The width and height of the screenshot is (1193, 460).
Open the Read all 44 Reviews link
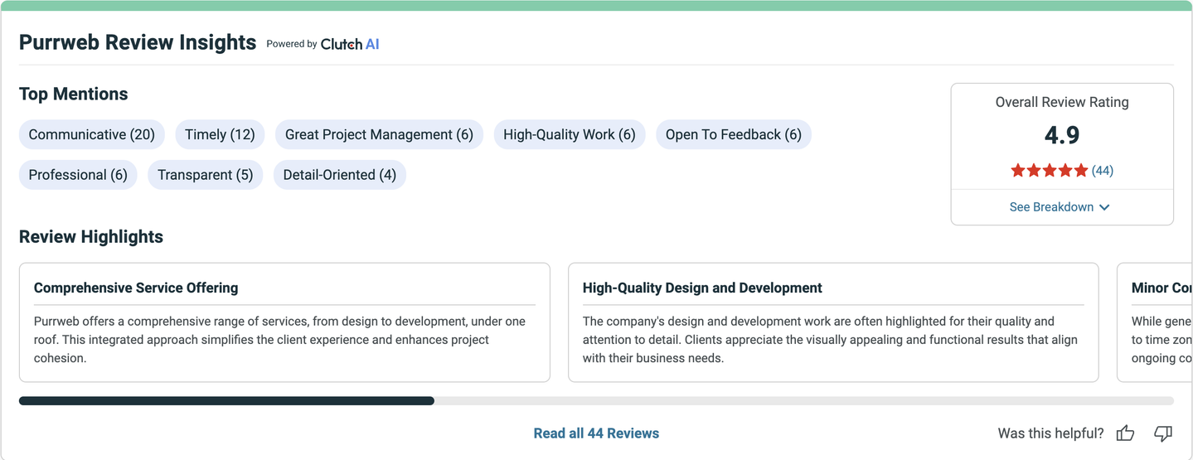(596, 433)
